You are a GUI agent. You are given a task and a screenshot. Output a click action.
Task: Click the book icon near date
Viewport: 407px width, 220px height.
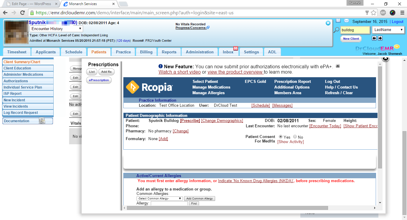338,21
